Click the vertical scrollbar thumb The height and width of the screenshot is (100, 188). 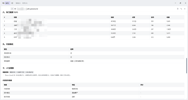[187, 65]
